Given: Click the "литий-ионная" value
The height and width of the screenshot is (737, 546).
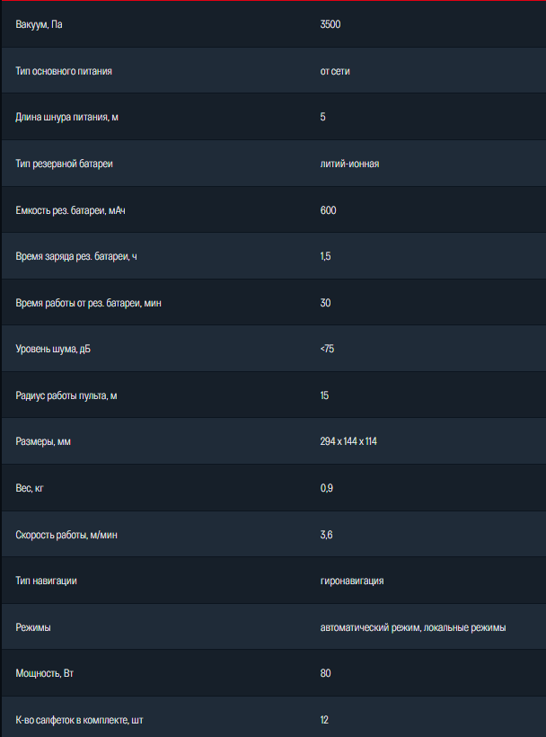Looking at the screenshot, I should click(x=349, y=164).
